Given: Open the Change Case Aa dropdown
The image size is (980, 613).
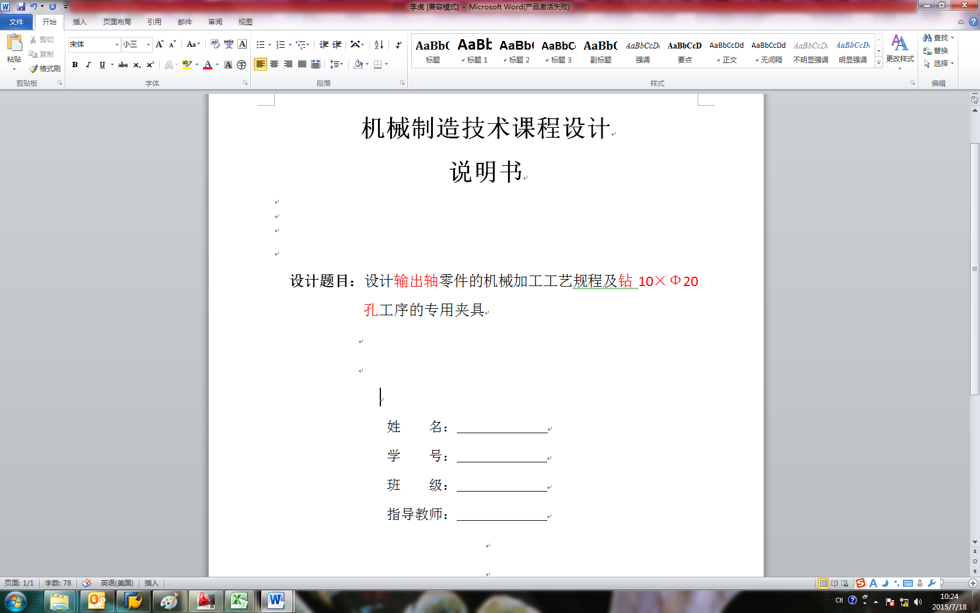Looking at the screenshot, I should 193,44.
